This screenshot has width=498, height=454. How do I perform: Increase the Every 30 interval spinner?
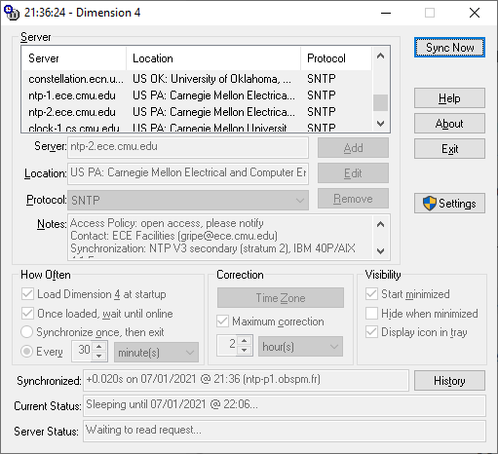[99, 347]
